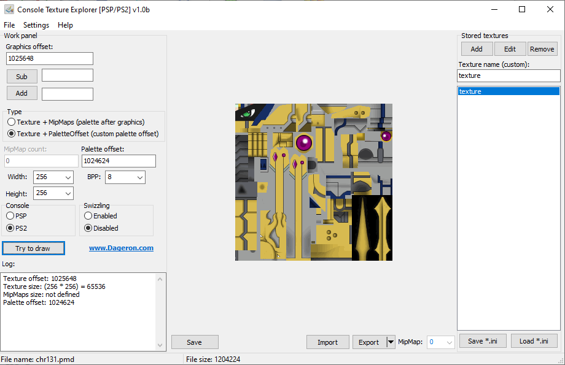Click the Palette offset input field

point(118,161)
